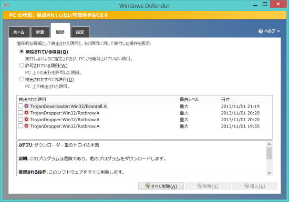The image size is (289, 202).
Task: Click the 復元(E) button
Action: coord(254,186)
